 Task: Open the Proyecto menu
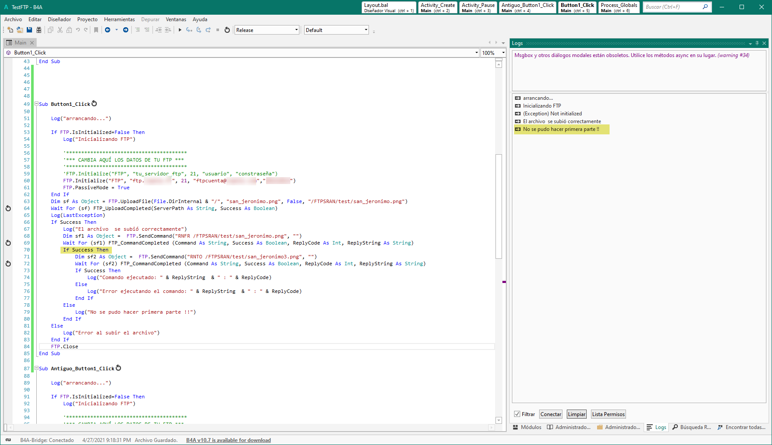coord(87,19)
